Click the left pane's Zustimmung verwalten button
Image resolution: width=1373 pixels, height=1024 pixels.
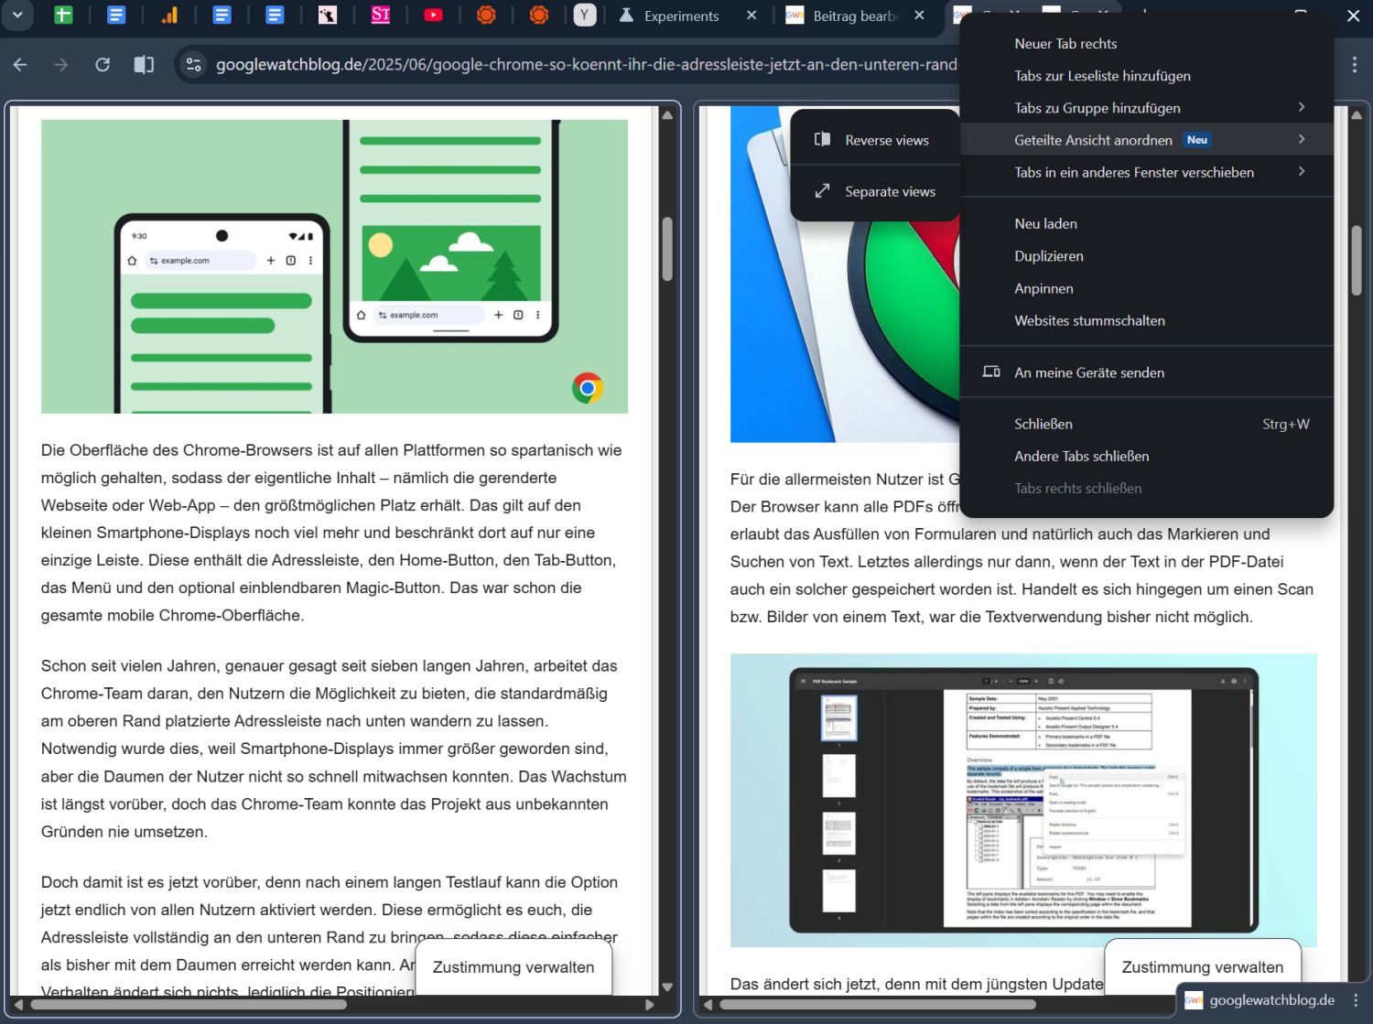[x=513, y=967]
